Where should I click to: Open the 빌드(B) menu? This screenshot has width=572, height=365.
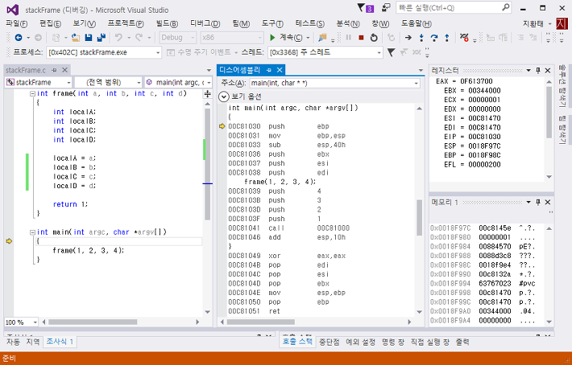point(167,23)
